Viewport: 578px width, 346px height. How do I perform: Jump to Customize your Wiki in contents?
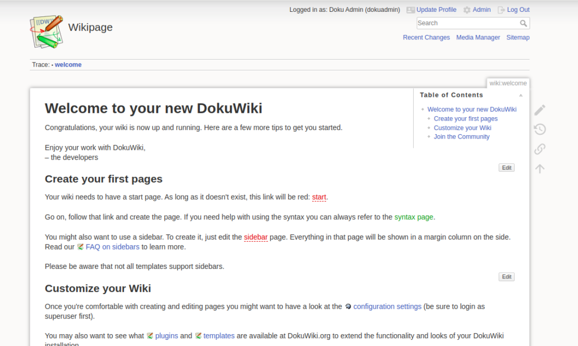[x=462, y=128]
